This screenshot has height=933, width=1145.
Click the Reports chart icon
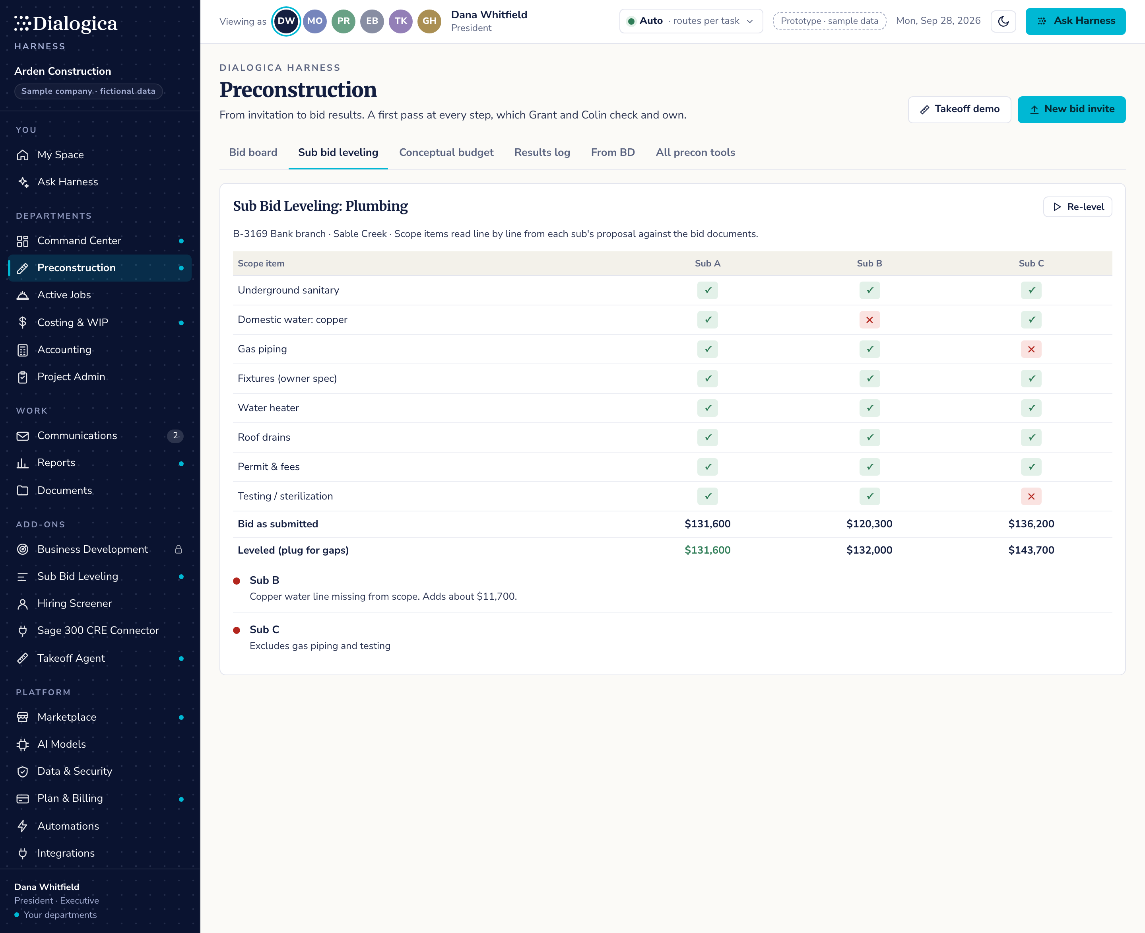pos(23,463)
